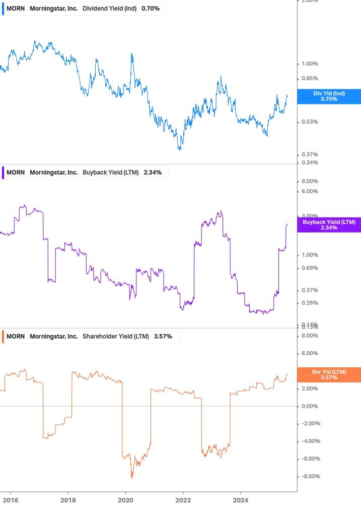
Task: Click the 0.69% tick on buyback axis
Action: point(310,268)
